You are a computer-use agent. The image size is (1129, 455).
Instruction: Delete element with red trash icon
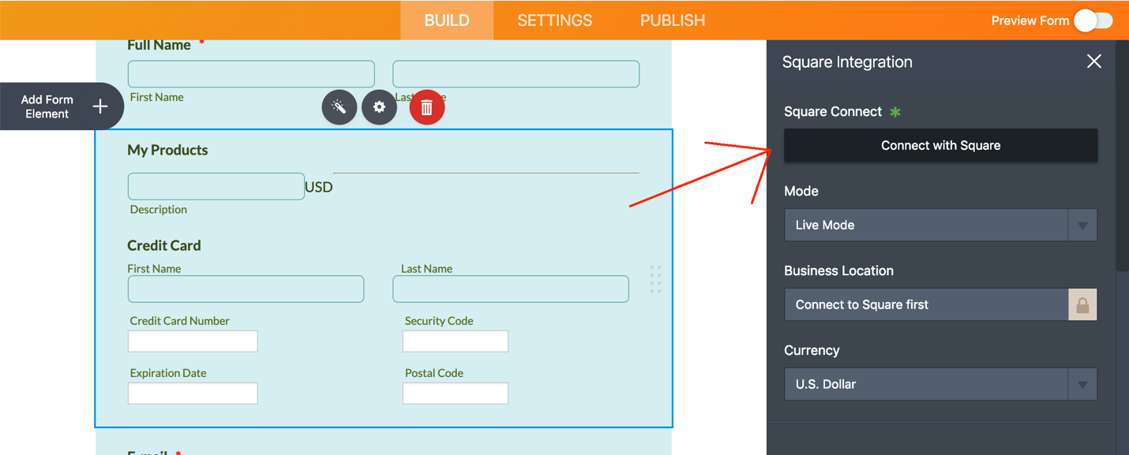point(427,107)
